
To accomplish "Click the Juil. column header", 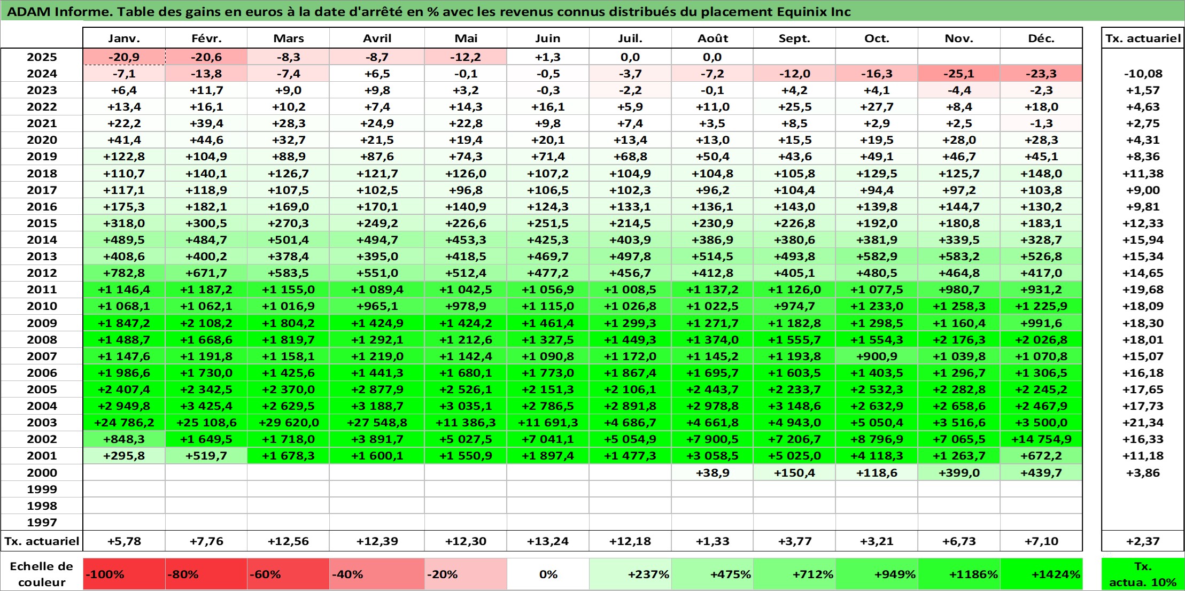I will (630, 38).
